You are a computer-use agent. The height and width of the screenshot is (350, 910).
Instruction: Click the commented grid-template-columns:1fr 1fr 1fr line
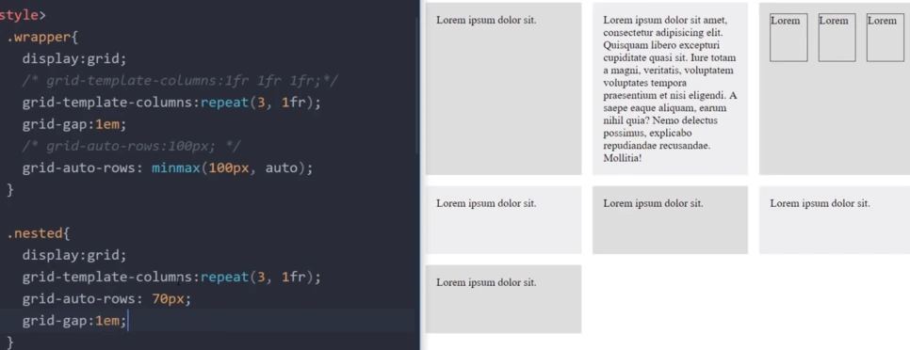pos(180,81)
